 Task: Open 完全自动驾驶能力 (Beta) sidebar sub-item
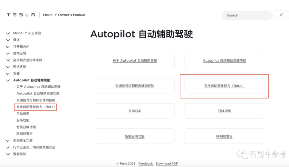click(36, 107)
